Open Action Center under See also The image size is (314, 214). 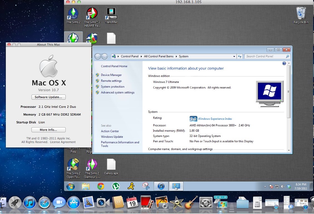click(110, 131)
